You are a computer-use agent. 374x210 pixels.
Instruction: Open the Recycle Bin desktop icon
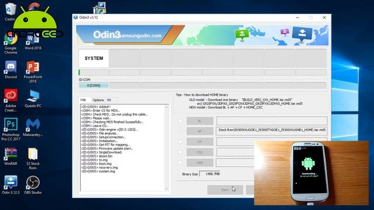pyautogui.click(x=11, y=12)
